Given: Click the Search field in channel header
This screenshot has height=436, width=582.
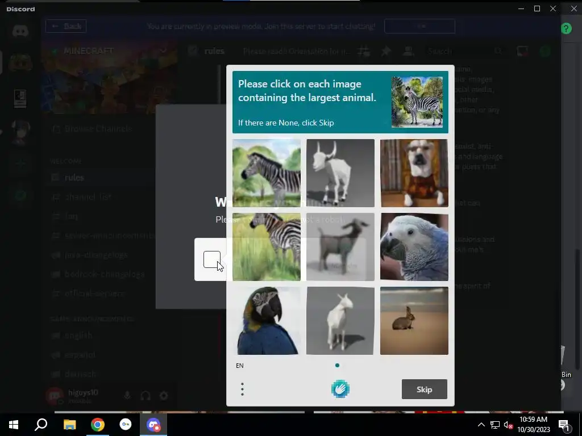Looking at the screenshot, I should tap(464, 51).
